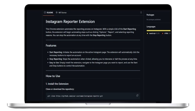This screenshot has height=111, width=195.
Task: Click the 'Easy to Use' feature bullet
Action: pyautogui.click(x=93, y=64)
